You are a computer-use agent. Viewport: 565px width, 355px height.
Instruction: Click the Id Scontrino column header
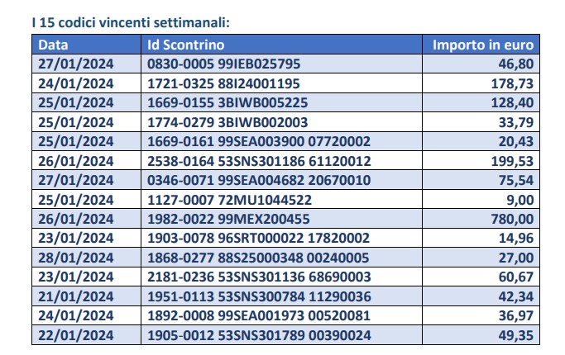[281, 45]
